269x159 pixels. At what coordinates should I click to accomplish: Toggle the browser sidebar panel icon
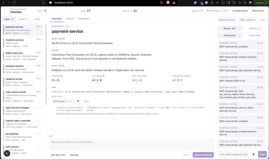click(228, 3)
